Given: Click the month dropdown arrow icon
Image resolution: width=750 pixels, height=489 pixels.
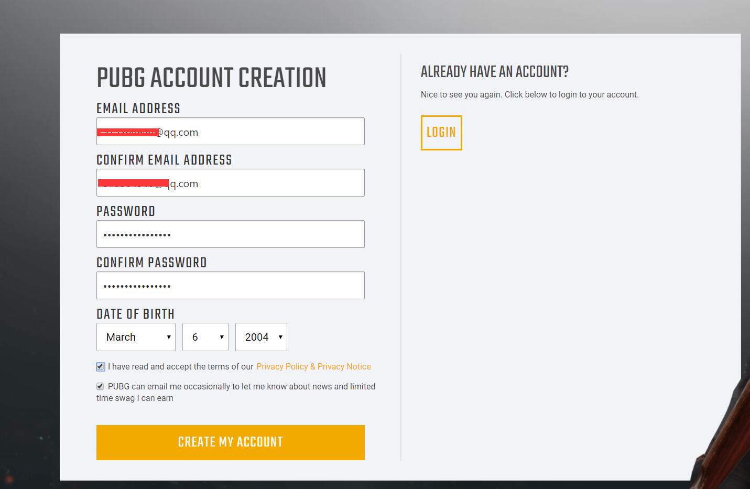Looking at the screenshot, I should click(x=169, y=337).
